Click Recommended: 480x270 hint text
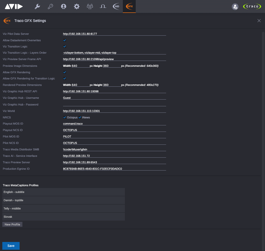Viewport: 265px width, 251px height. [142, 85]
